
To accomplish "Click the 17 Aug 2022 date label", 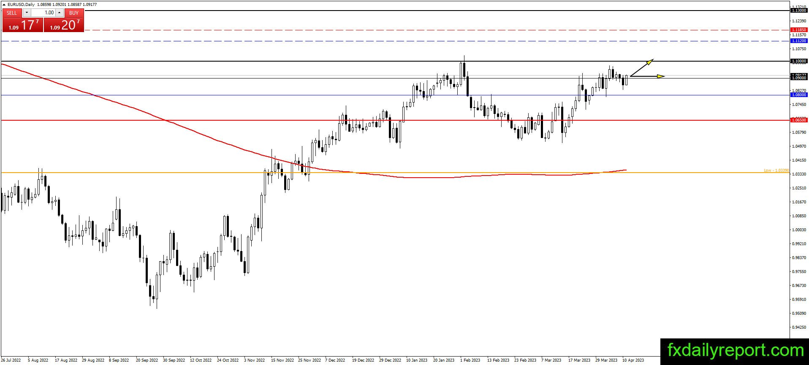I will [66, 360].
